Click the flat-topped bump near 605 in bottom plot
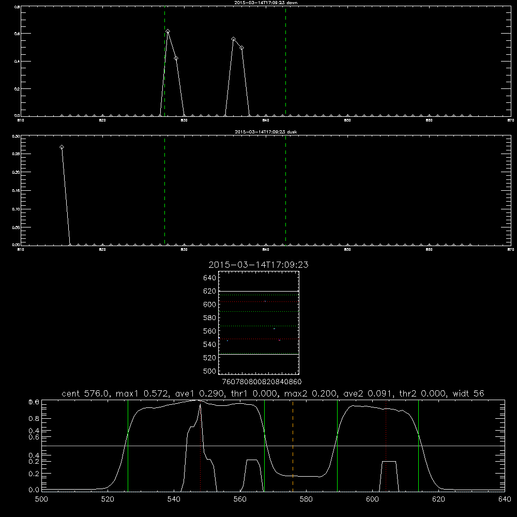 (389, 462)
